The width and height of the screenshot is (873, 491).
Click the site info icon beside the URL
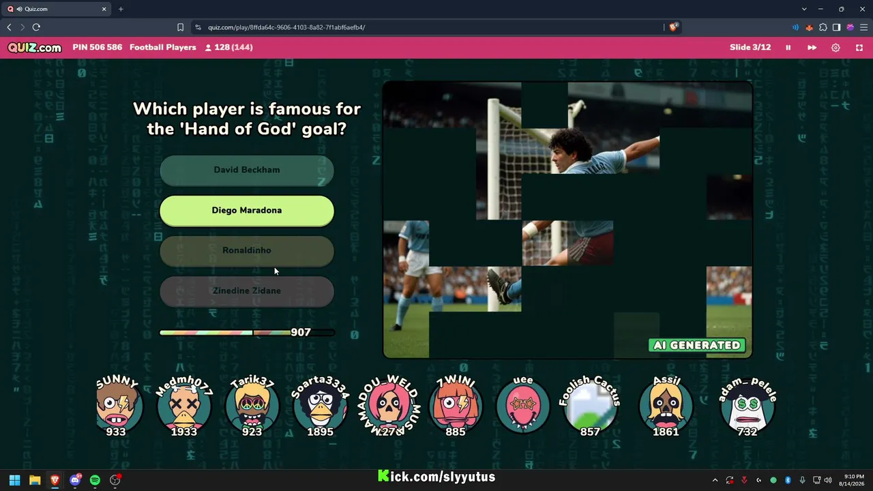click(x=198, y=27)
